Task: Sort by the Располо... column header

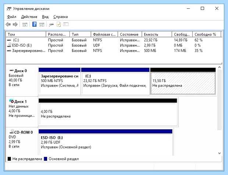Action: point(58,34)
